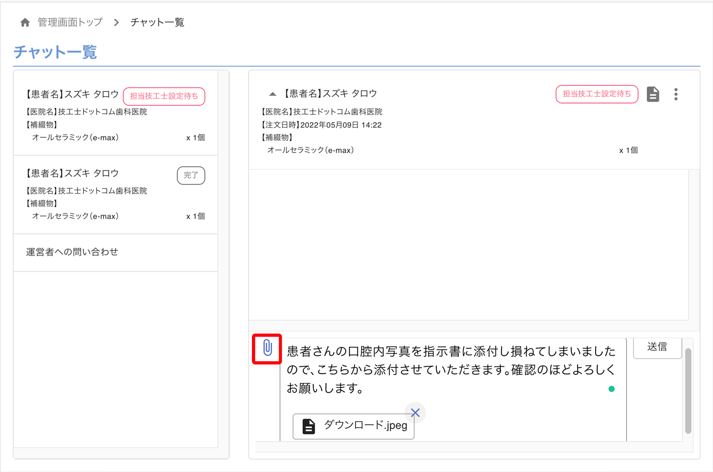Click the paperclip attach file icon
The image size is (713, 472).
(x=267, y=348)
